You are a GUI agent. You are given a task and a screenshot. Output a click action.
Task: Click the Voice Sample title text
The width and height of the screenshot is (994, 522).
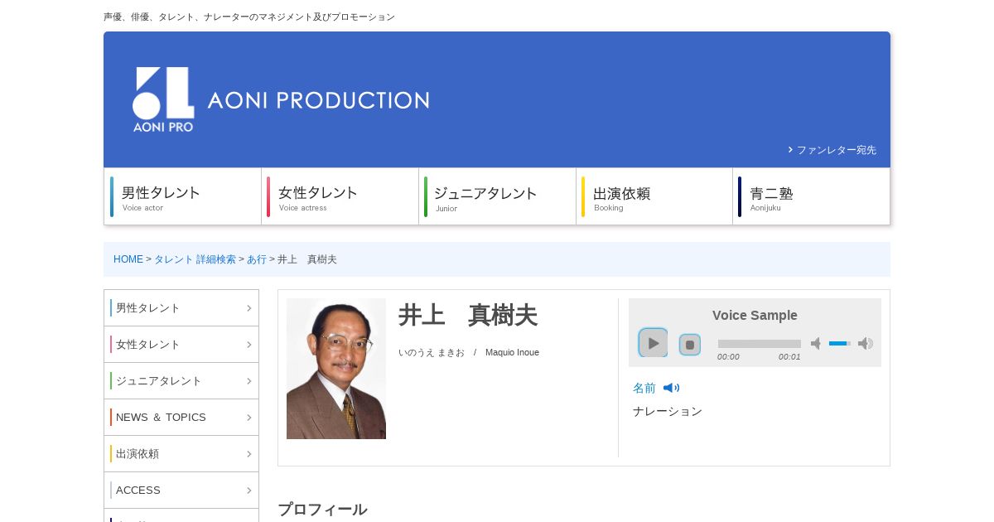[755, 316]
